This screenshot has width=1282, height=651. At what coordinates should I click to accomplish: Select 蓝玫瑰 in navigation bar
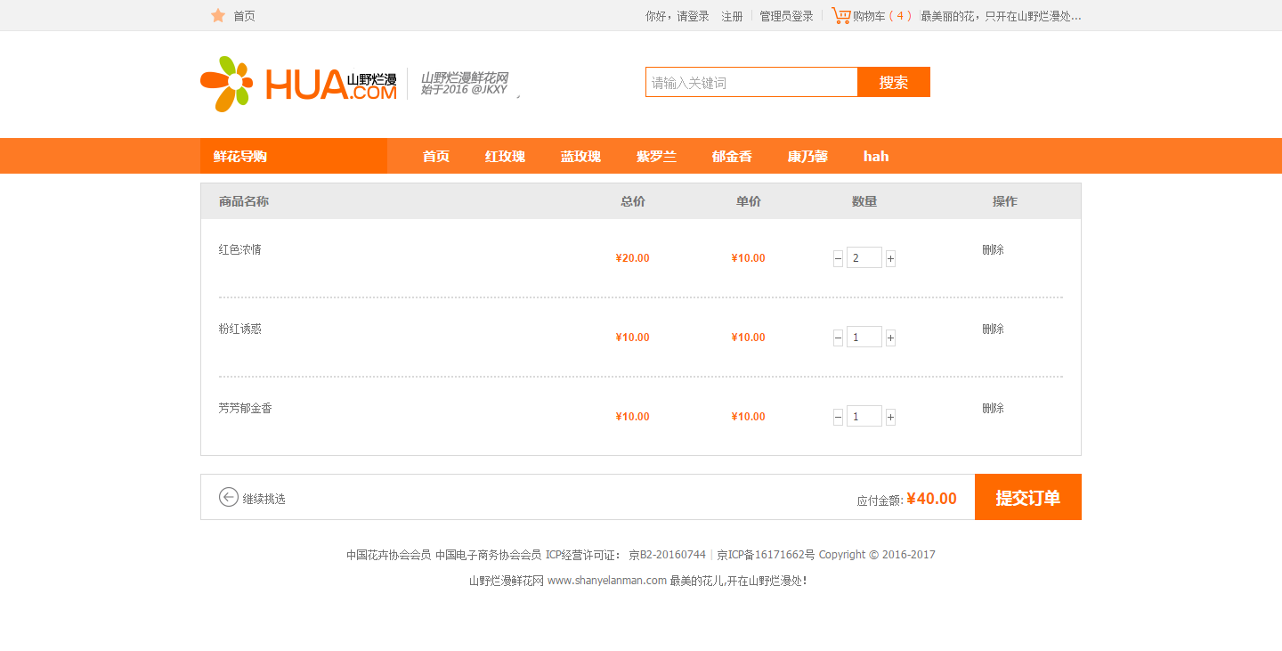point(580,156)
